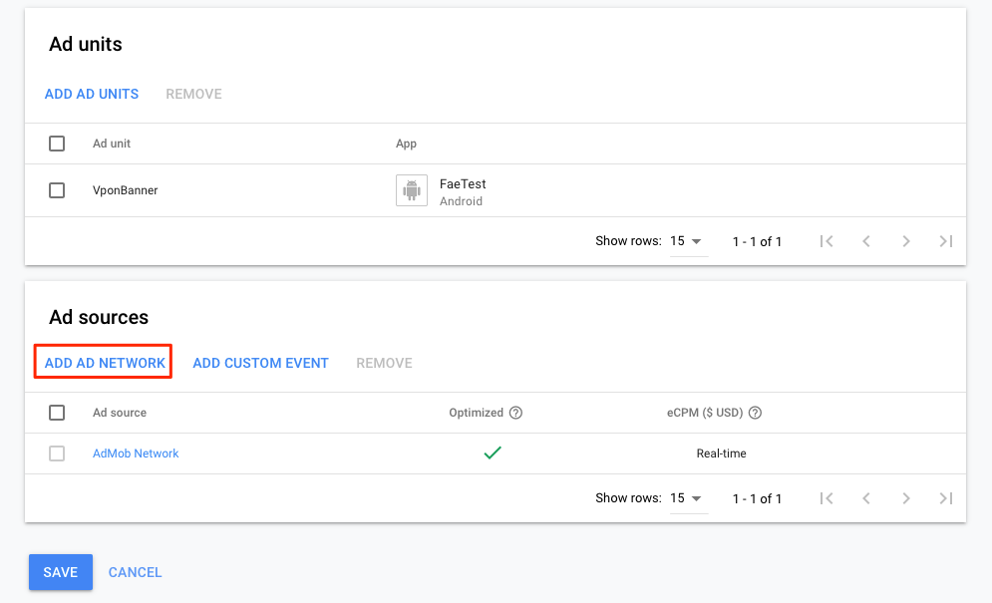Click REMOVE in Ad units section

point(193,94)
